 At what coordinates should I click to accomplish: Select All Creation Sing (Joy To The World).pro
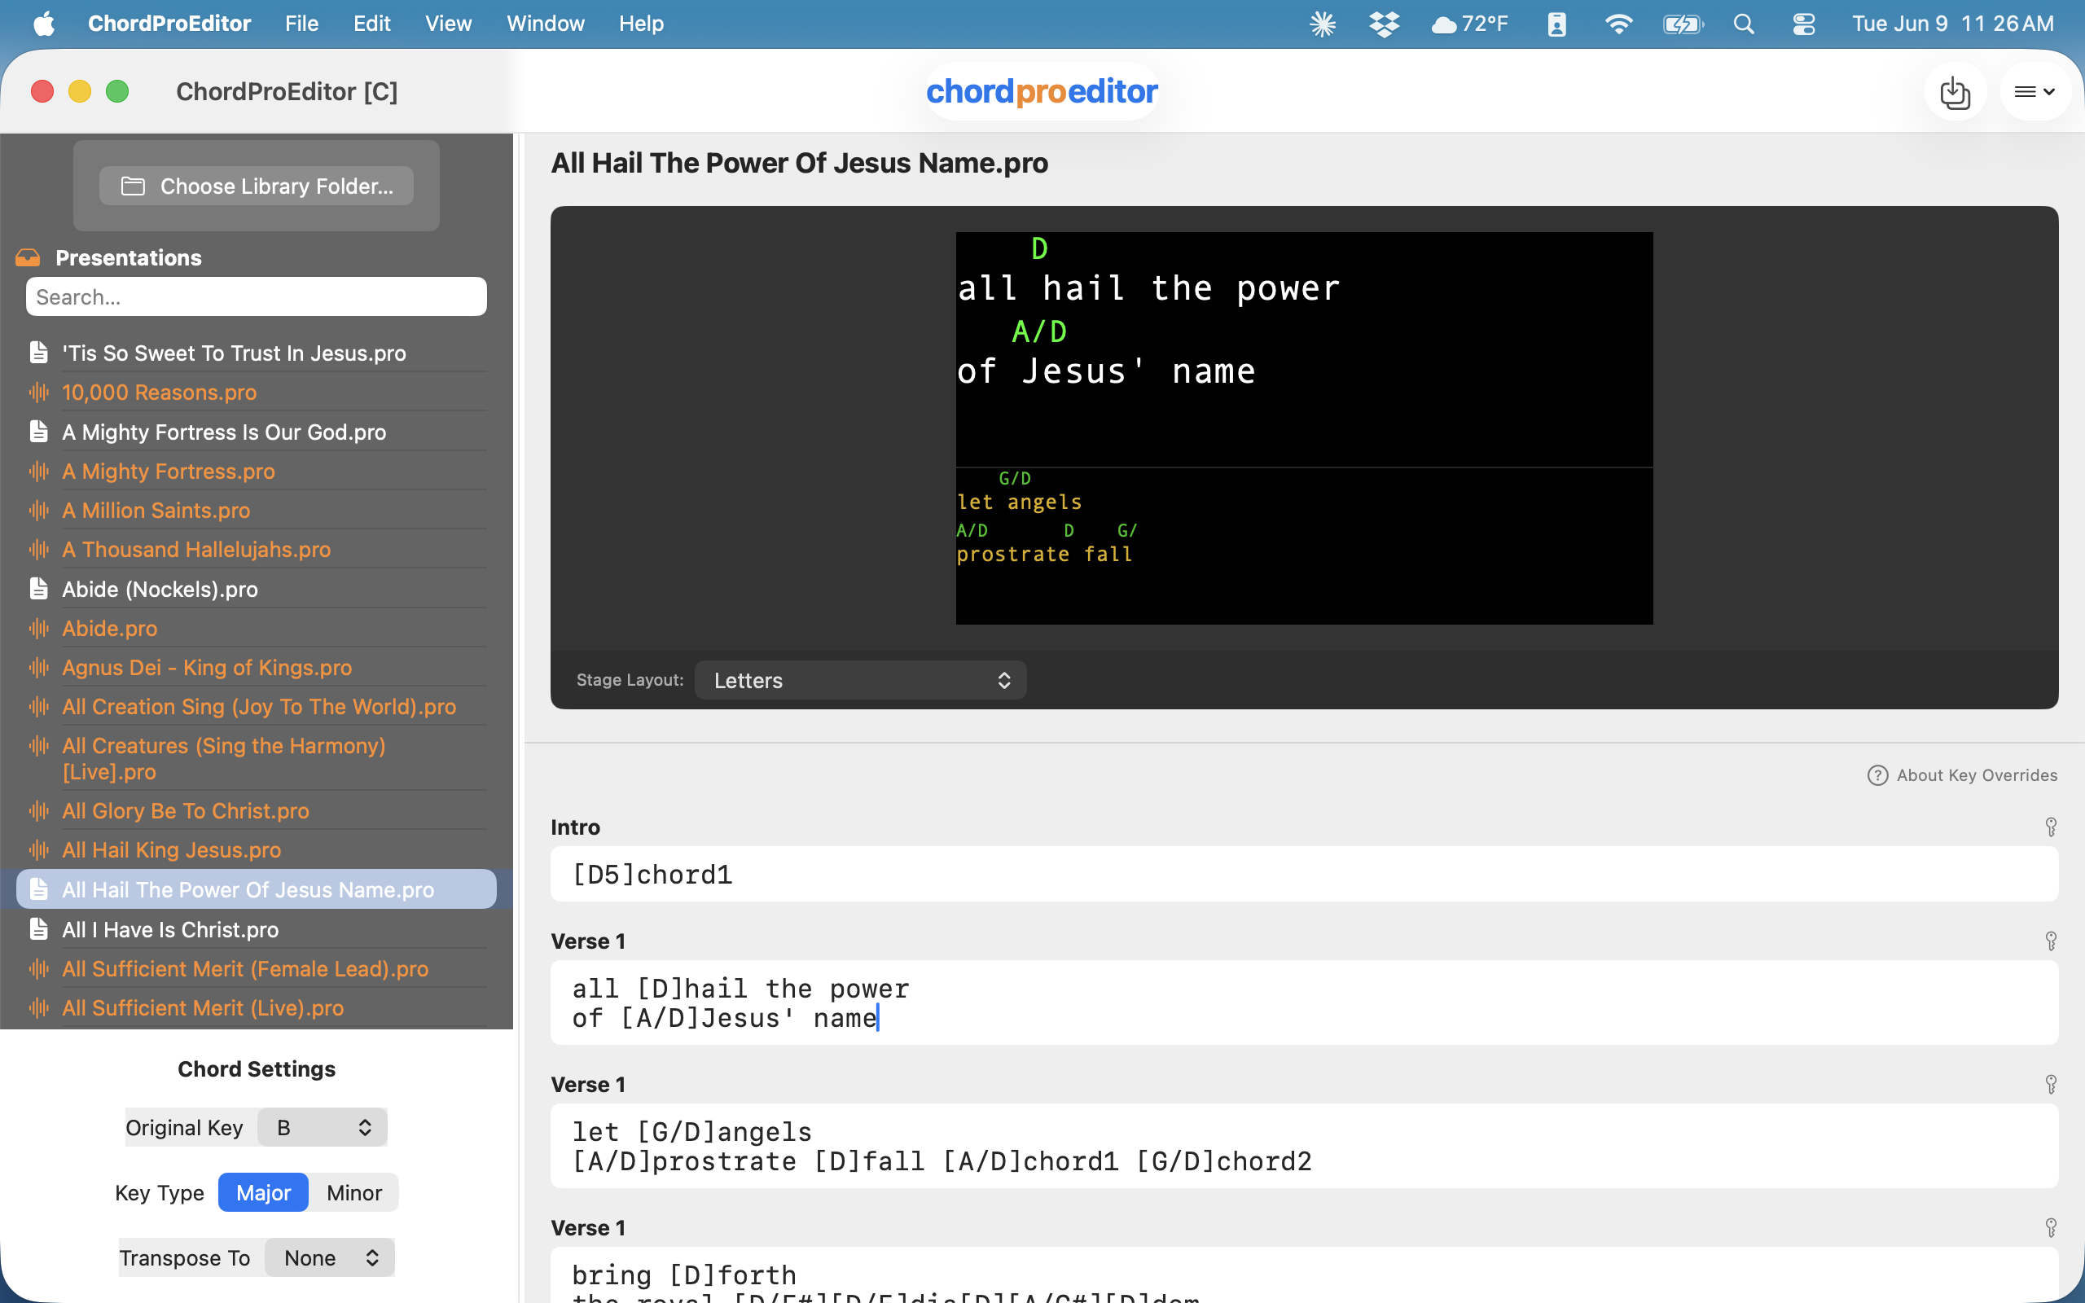pos(257,706)
